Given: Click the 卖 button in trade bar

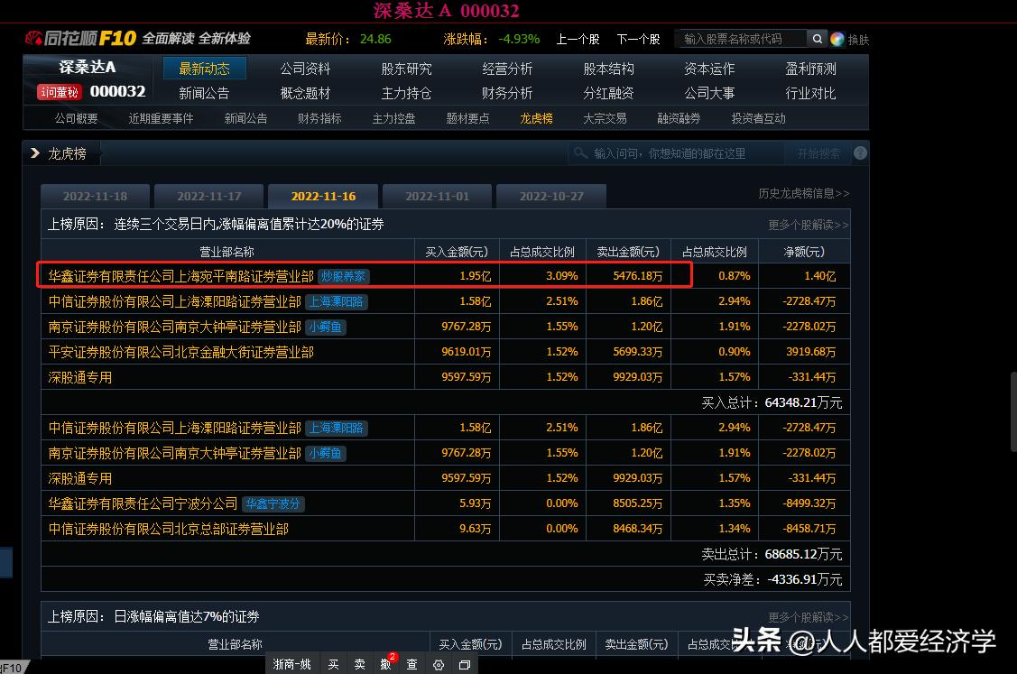Looking at the screenshot, I should 359,665.
